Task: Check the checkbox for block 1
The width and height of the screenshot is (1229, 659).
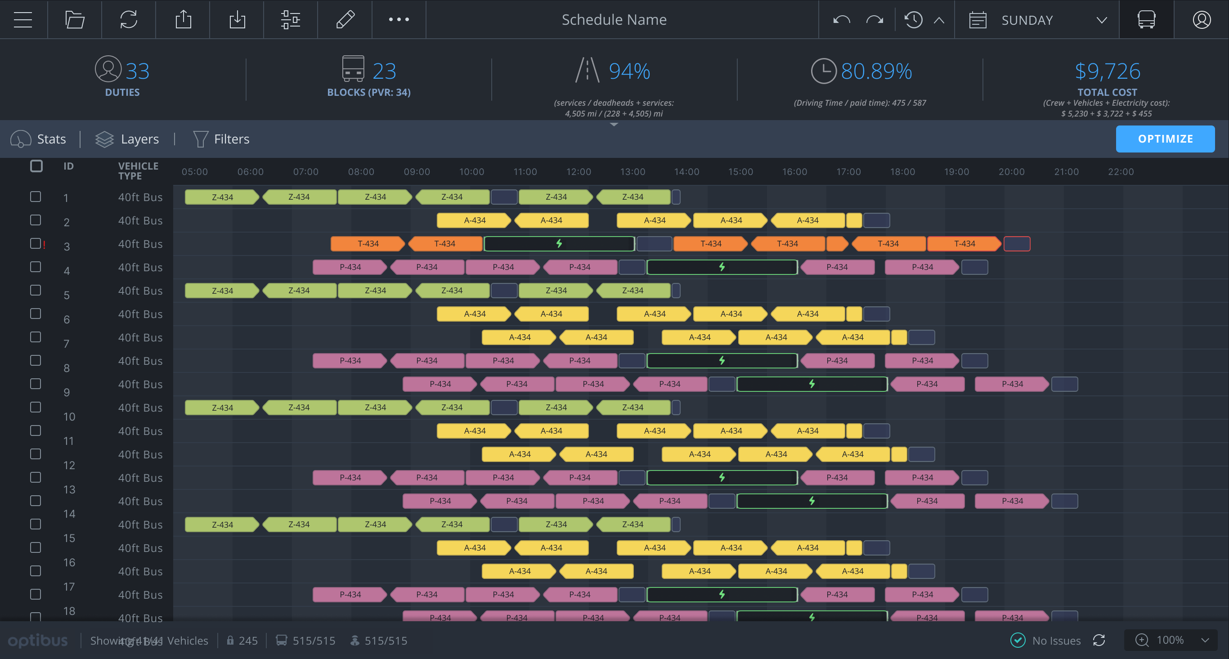Action: (x=36, y=197)
